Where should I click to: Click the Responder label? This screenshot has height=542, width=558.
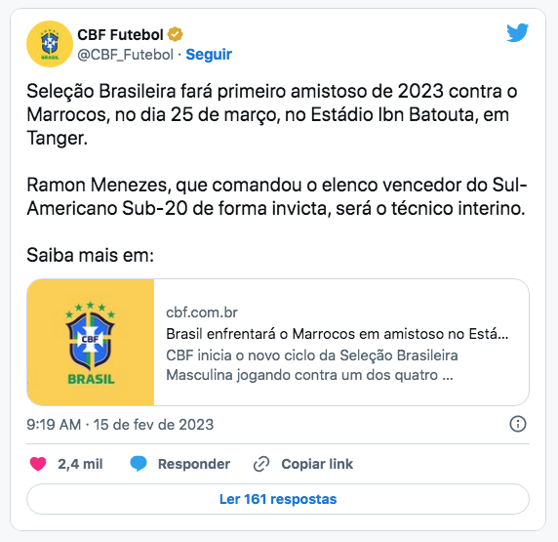[x=194, y=464]
